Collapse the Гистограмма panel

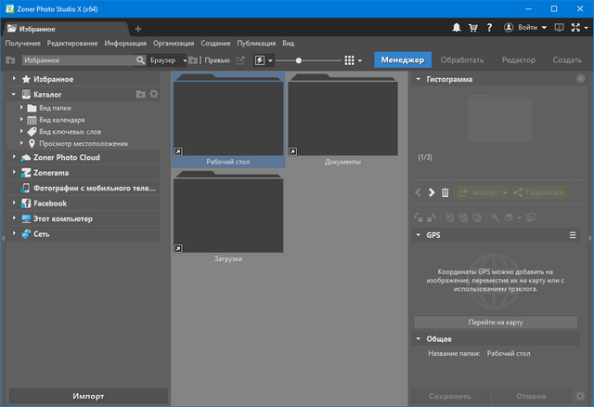pos(419,79)
